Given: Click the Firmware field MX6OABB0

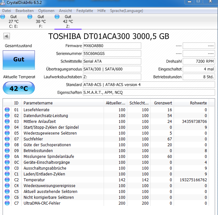Looking at the screenshot, I should (x=112, y=46).
